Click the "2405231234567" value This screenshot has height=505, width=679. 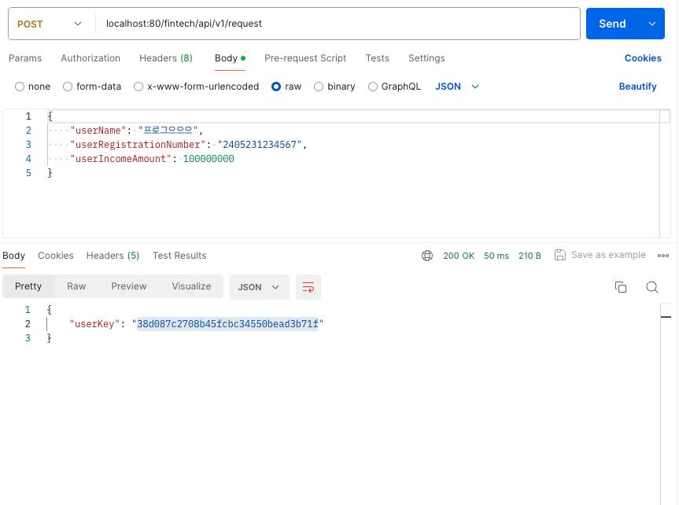pyautogui.click(x=260, y=145)
